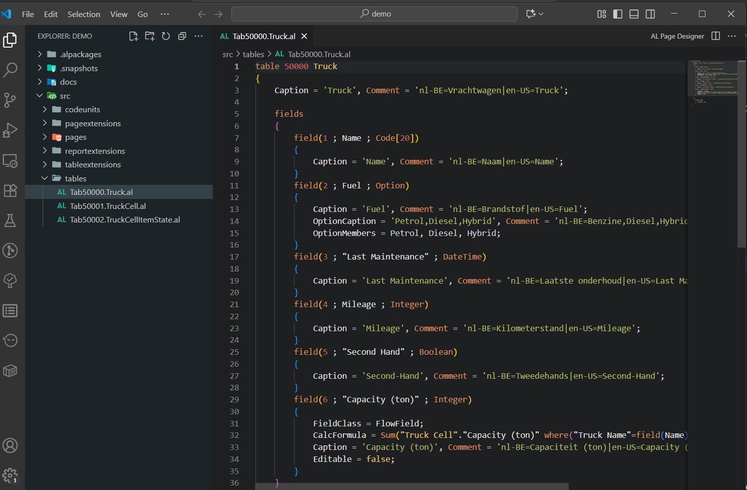This screenshot has width=747, height=490.
Task: Open the Extensions view
Action: (x=10, y=190)
